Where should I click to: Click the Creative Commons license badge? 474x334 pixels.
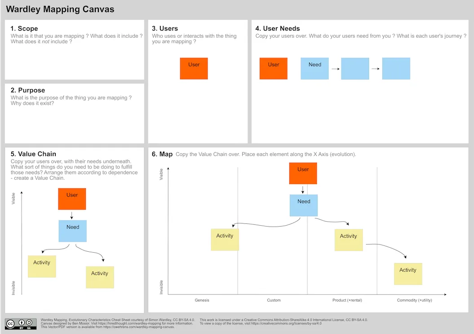point(21,324)
